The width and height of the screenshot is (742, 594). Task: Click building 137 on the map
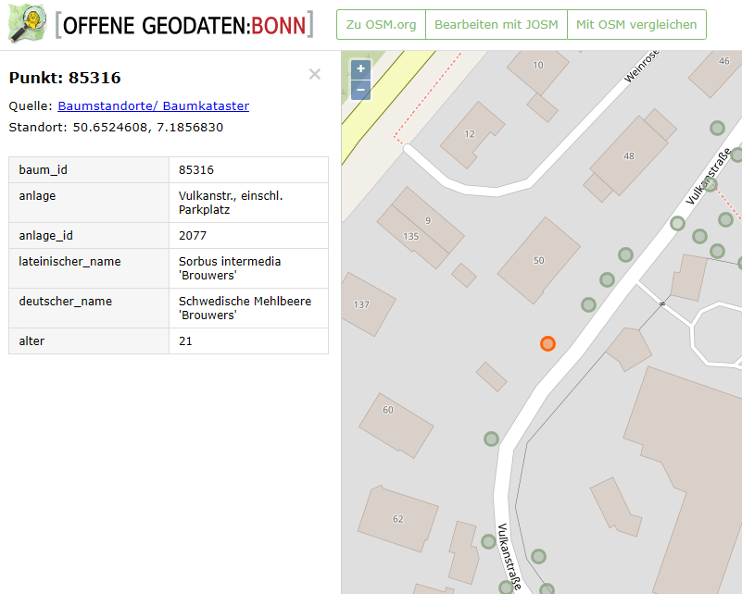pyautogui.click(x=364, y=303)
